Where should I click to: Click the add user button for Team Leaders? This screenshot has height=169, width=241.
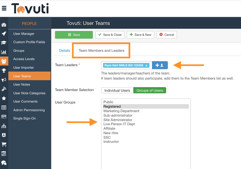160,65
